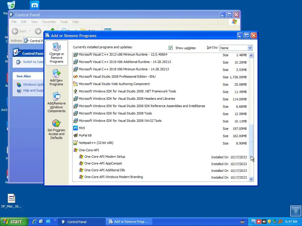Open the Tools menu in Control Panel
Image resolution: width=302 pixels, height=226 pixels.
[x=64, y=22]
